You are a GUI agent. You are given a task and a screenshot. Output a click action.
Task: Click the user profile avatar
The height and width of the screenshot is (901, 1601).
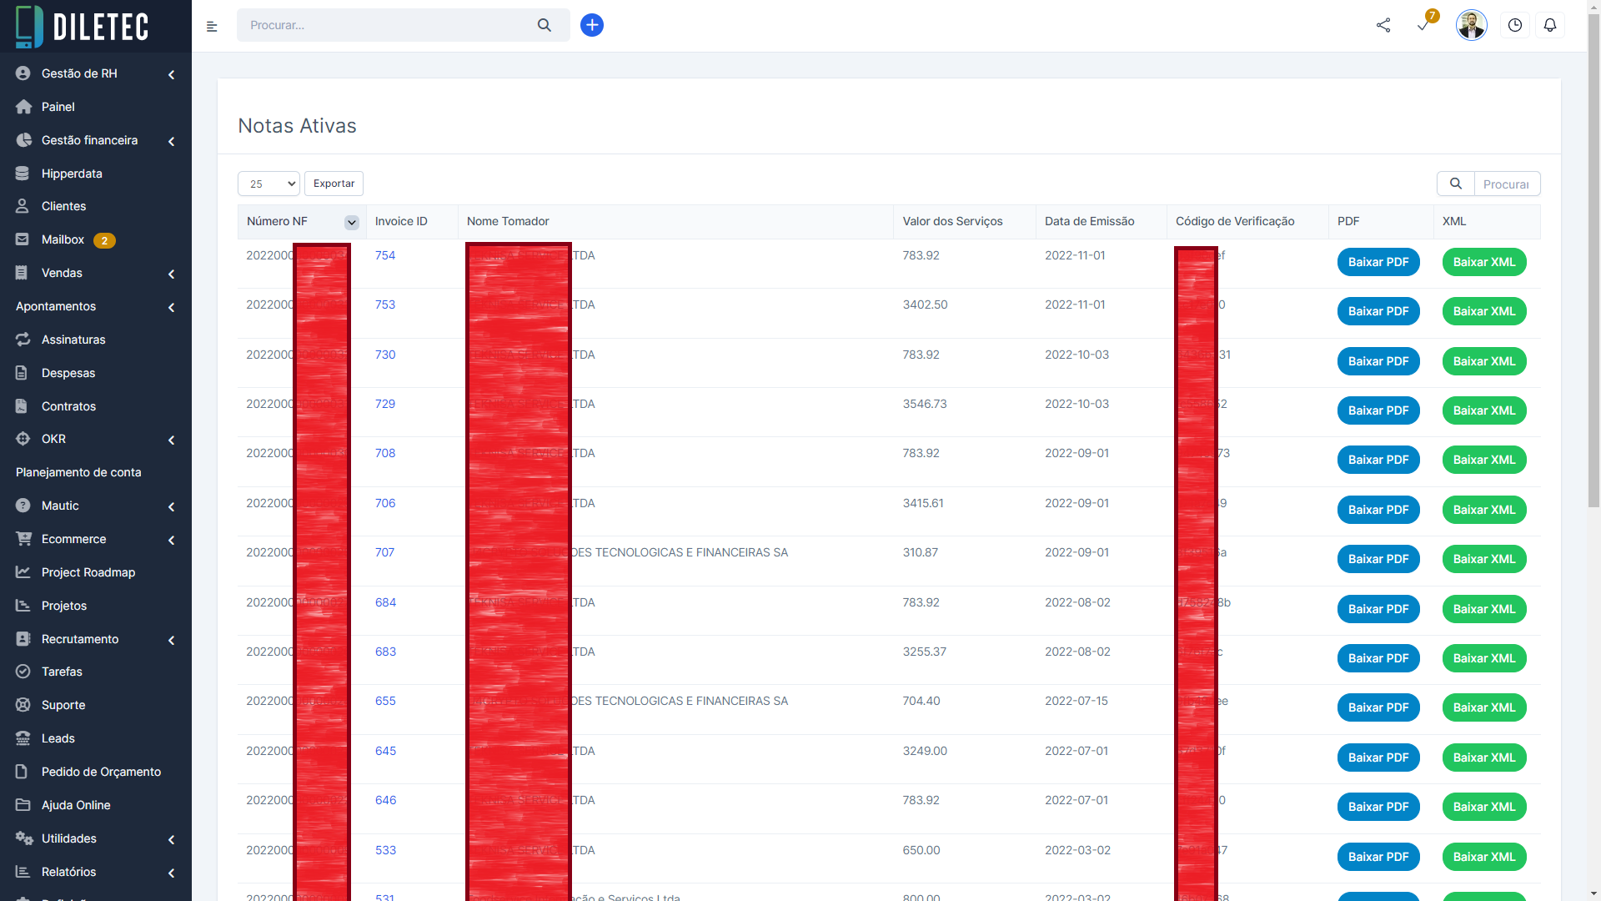click(x=1471, y=25)
